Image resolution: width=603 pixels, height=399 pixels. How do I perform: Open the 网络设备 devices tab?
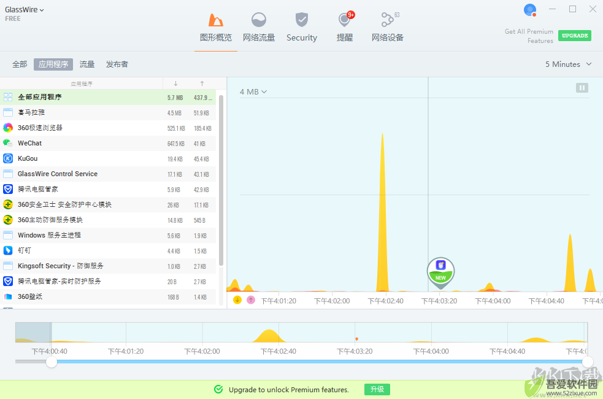coord(388,28)
